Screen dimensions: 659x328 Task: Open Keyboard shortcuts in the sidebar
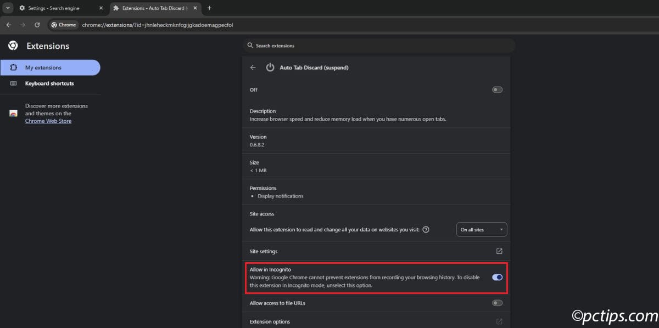pyautogui.click(x=50, y=83)
